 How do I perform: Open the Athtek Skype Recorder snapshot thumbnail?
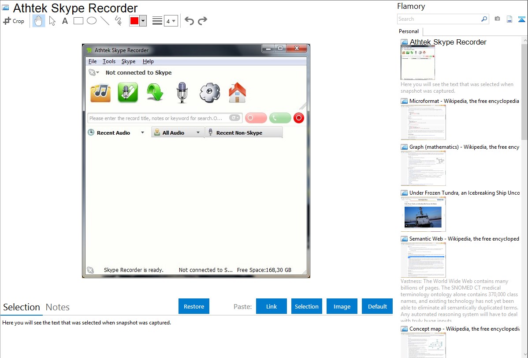pyautogui.click(x=417, y=63)
